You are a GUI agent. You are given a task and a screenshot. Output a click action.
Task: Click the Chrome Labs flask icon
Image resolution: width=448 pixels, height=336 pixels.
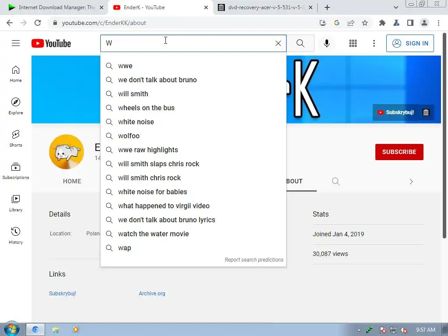tap(396, 23)
